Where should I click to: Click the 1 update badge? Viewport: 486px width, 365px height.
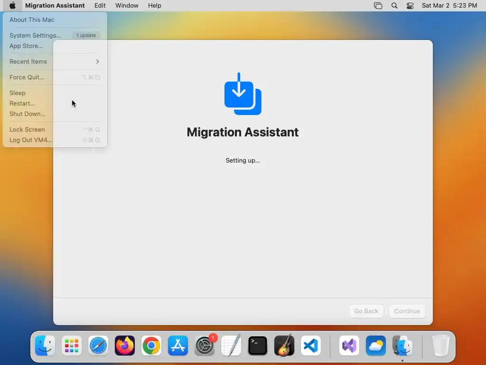point(86,35)
